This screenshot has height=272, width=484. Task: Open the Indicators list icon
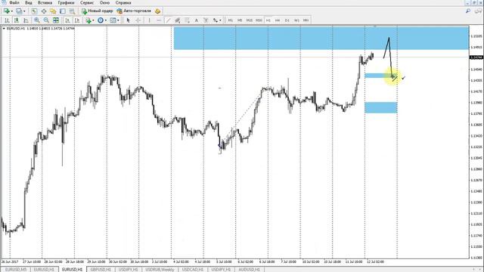[88, 20]
